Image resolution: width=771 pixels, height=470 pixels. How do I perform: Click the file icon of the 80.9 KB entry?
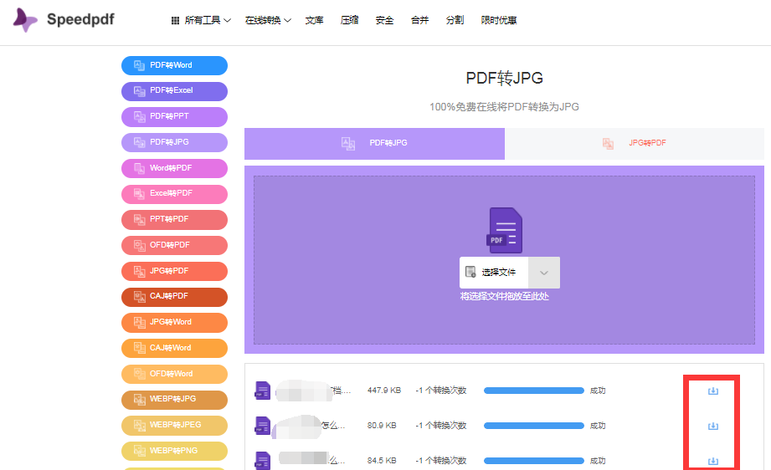pyautogui.click(x=263, y=426)
